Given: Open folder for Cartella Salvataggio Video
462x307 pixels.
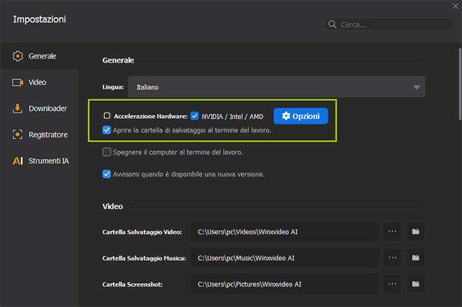Looking at the screenshot, I should [x=415, y=232].
